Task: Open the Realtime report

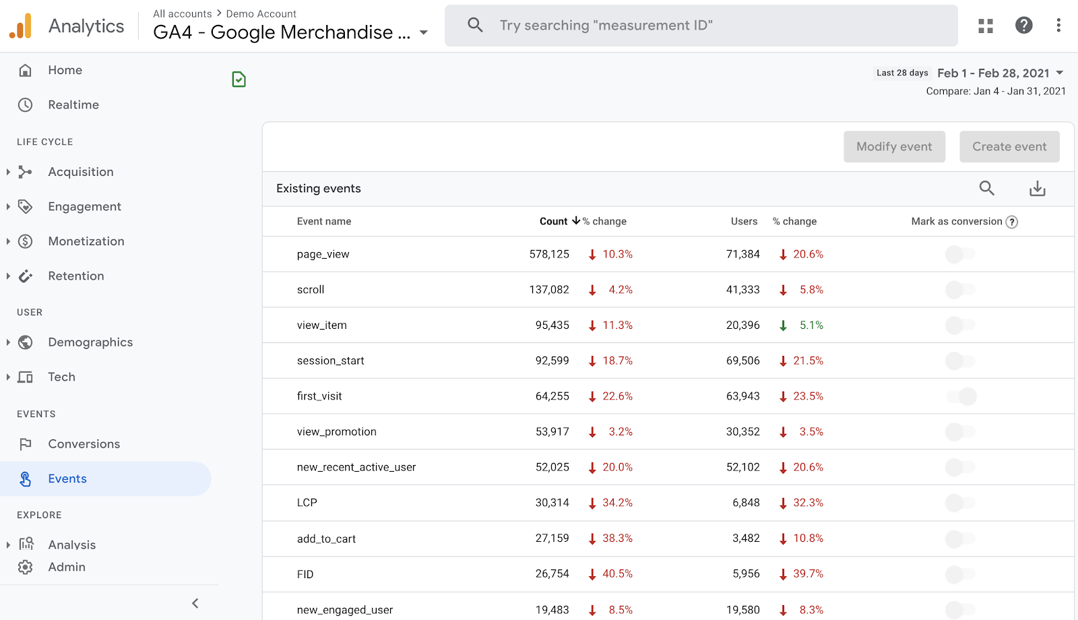Action: [73, 105]
